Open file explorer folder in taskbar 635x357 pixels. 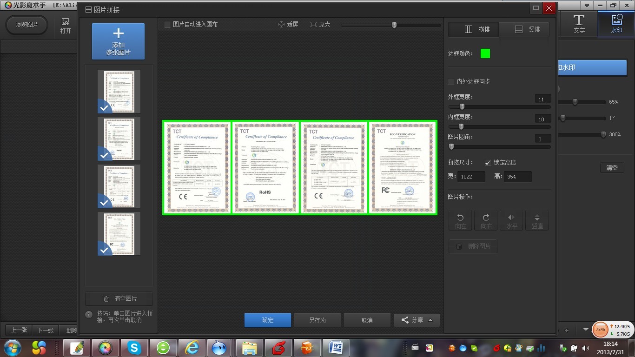pos(249,348)
